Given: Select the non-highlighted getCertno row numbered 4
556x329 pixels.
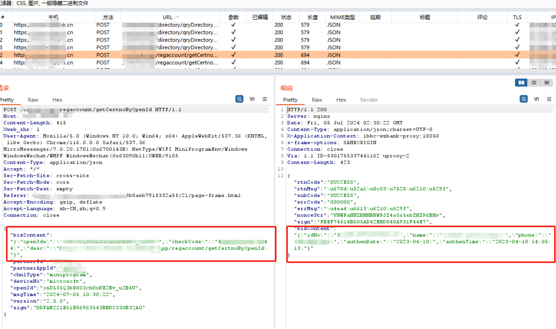Looking at the screenshot, I should (278, 63).
